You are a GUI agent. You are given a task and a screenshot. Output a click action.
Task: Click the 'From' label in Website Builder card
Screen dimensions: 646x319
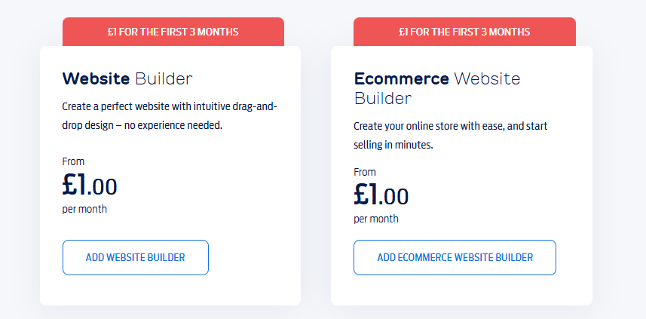(x=73, y=161)
